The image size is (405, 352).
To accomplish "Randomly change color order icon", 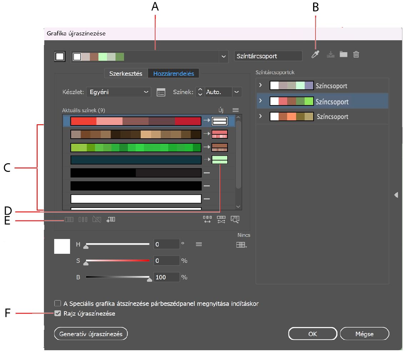I will pyautogui.click(x=207, y=220).
